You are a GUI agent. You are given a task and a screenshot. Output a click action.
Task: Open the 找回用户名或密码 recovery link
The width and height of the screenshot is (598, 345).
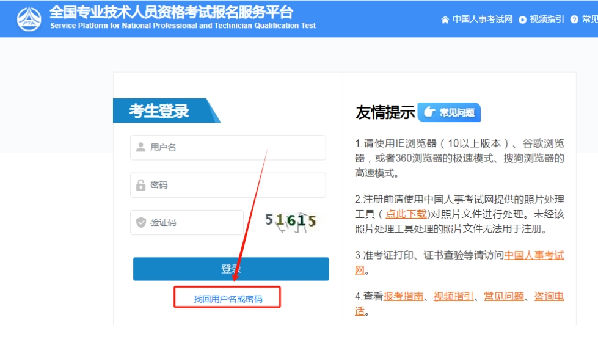tap(228, 299)
